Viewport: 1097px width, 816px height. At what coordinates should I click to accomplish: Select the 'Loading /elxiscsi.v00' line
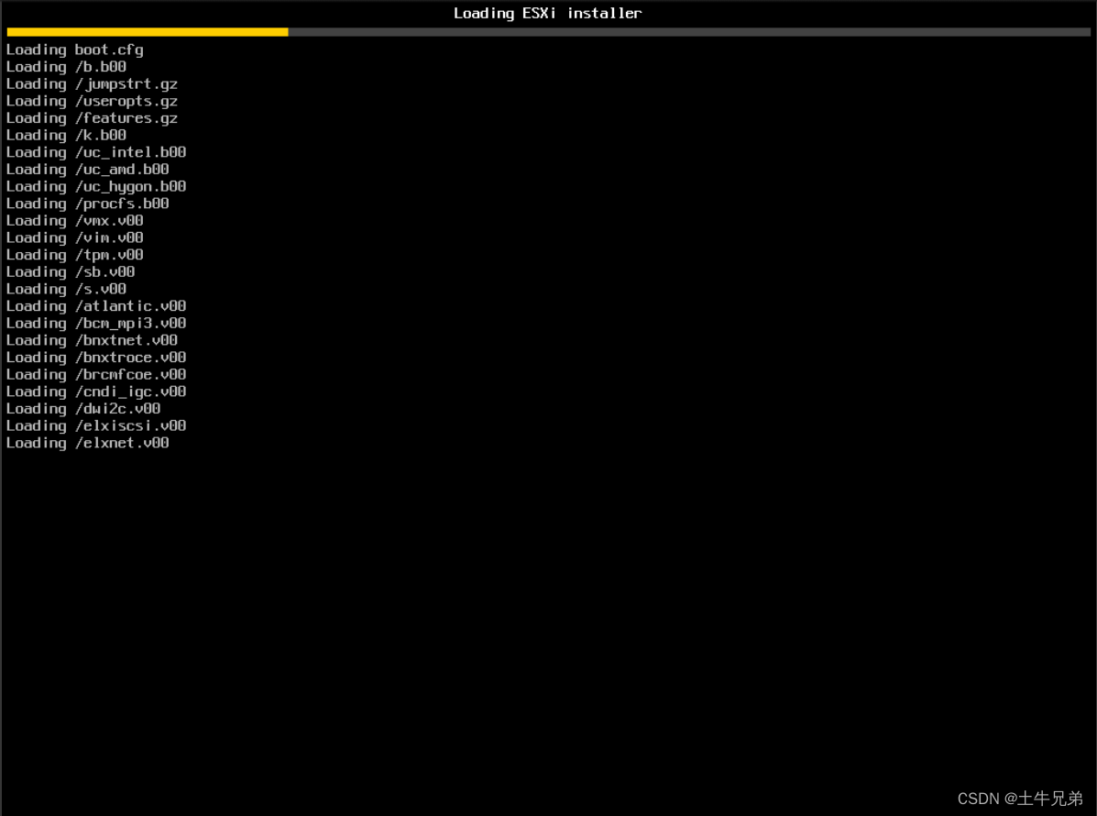coord(96,426)
